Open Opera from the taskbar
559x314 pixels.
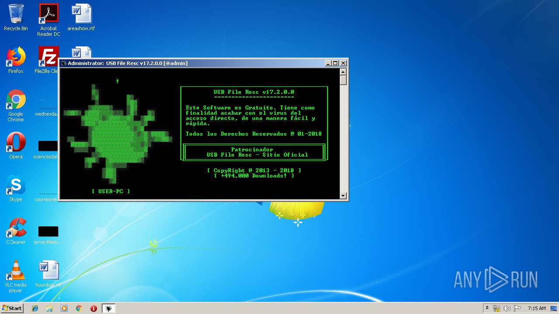tap(93, 308)
